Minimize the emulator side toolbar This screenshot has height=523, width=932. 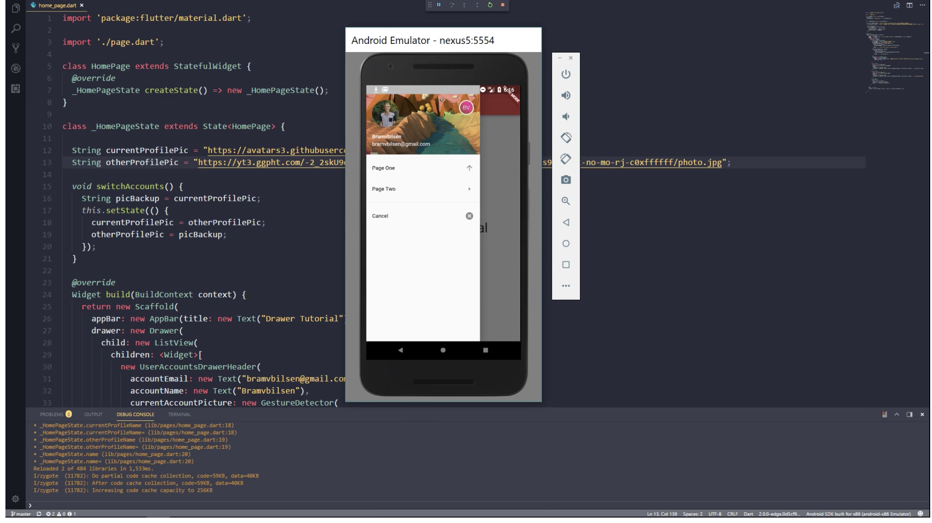pyautogui.click(x=560, y=58)
